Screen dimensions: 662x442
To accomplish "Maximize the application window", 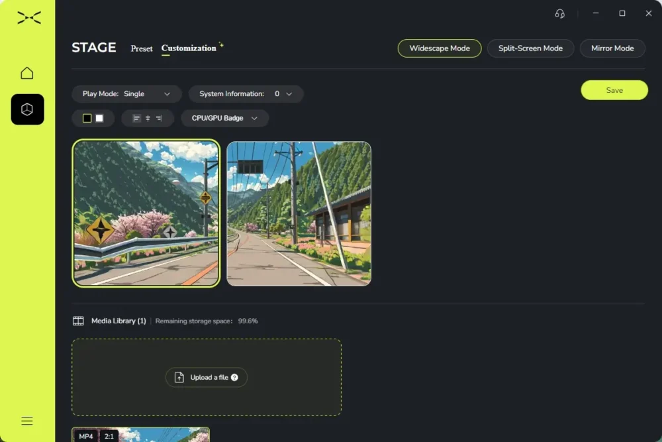I will click(x=622, y=13).
